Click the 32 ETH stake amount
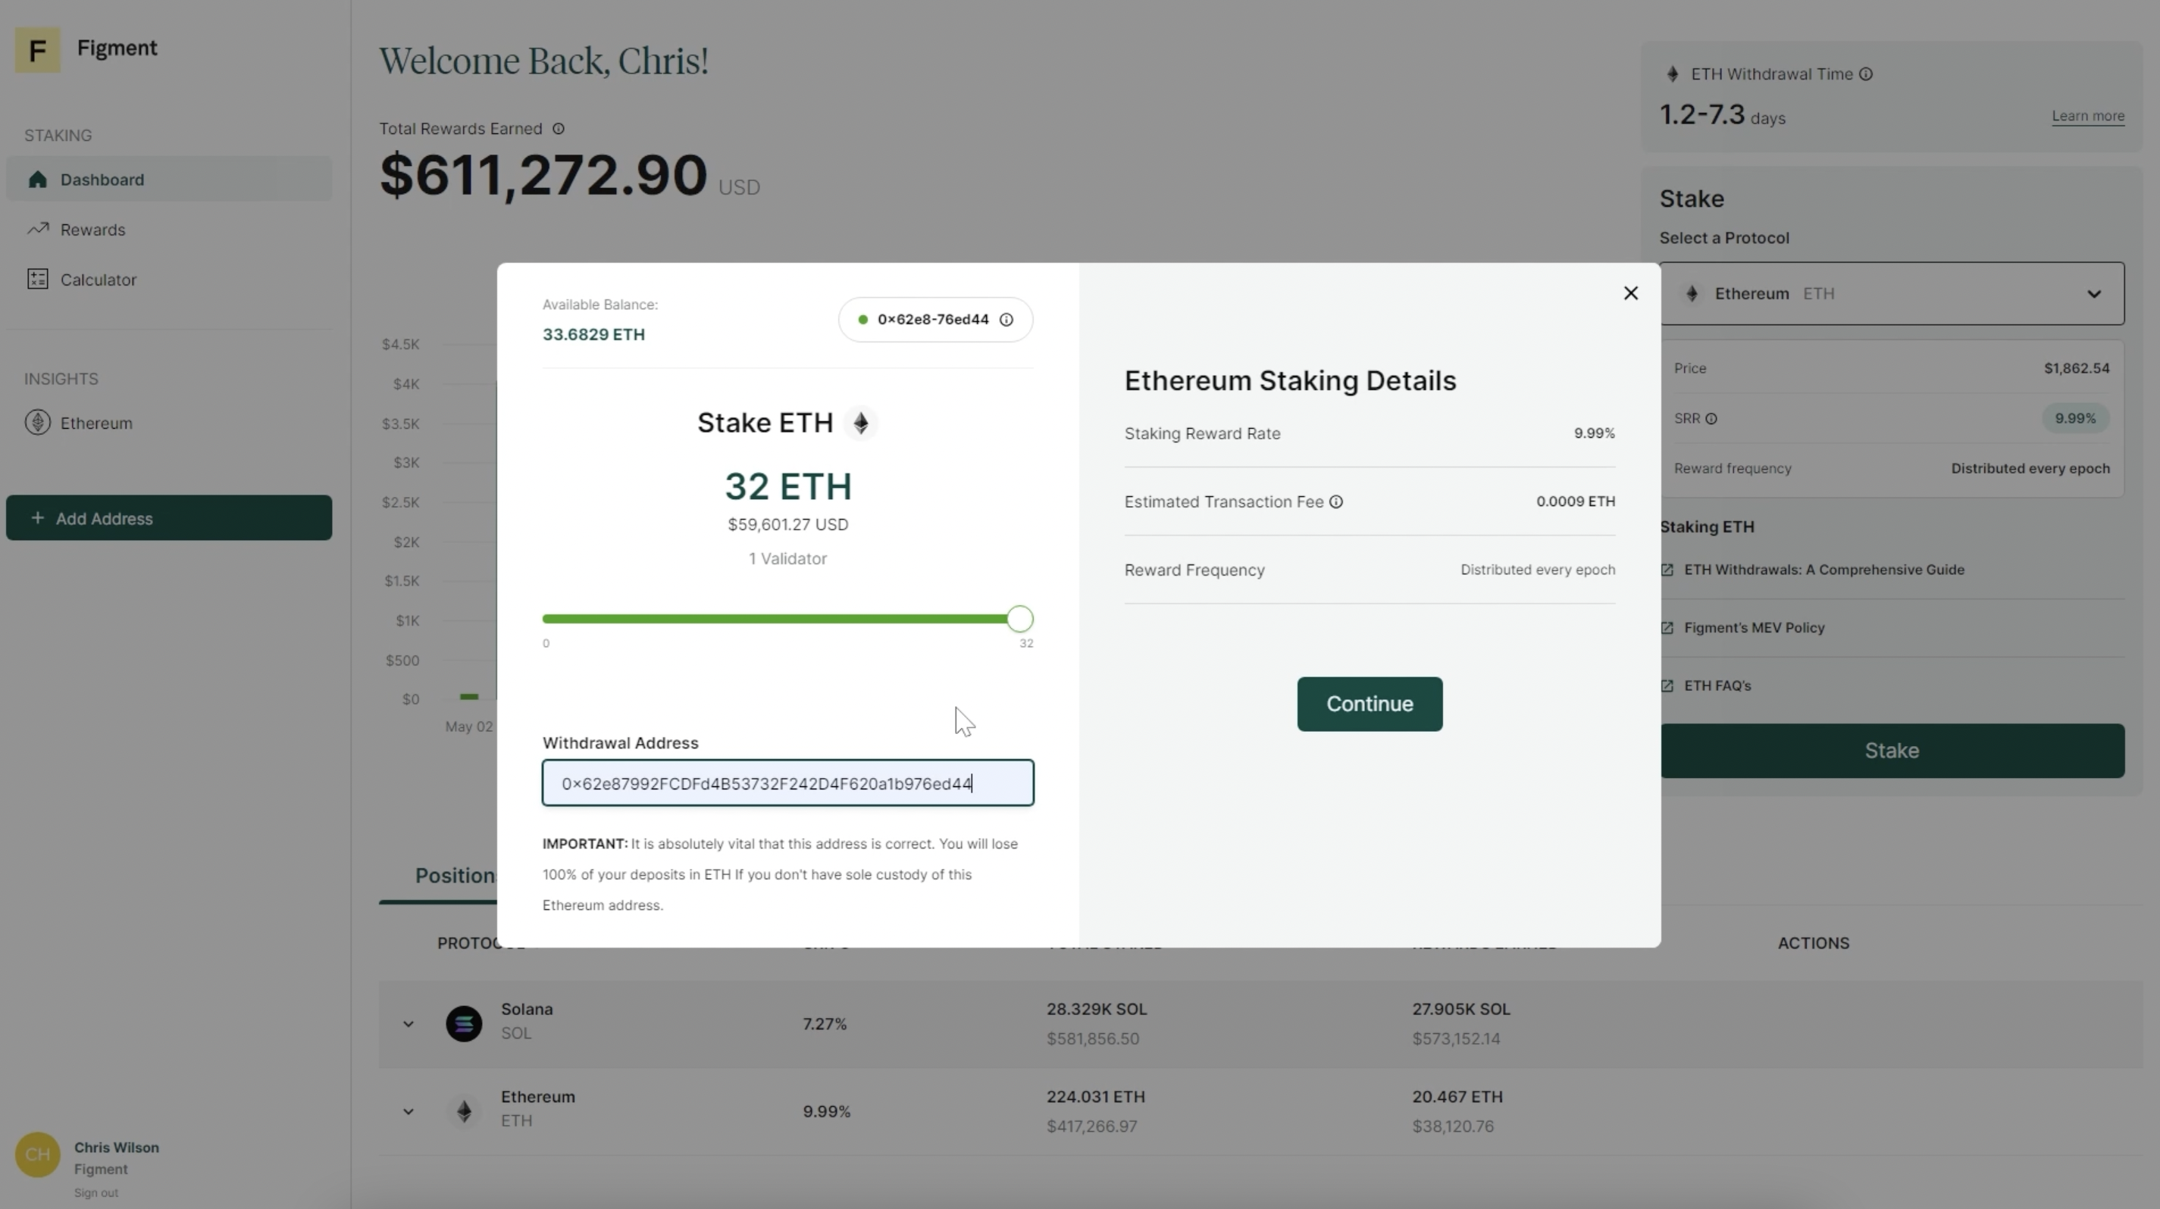2160x1209 pixels. (x=788, y=486)
